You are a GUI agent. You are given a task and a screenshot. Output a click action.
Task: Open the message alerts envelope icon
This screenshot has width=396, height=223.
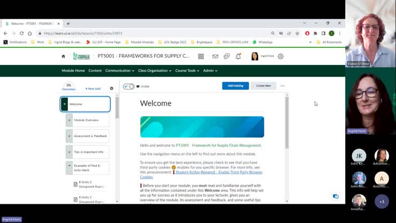coord(215,56)
